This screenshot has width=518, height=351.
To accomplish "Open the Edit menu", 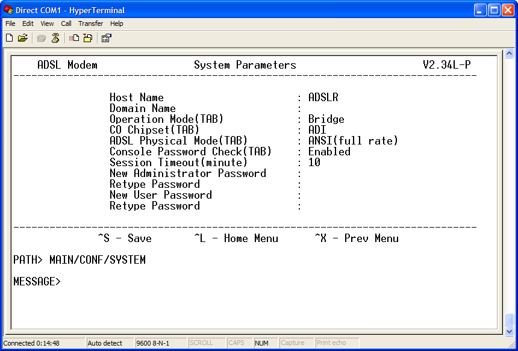I will point(28,23).
